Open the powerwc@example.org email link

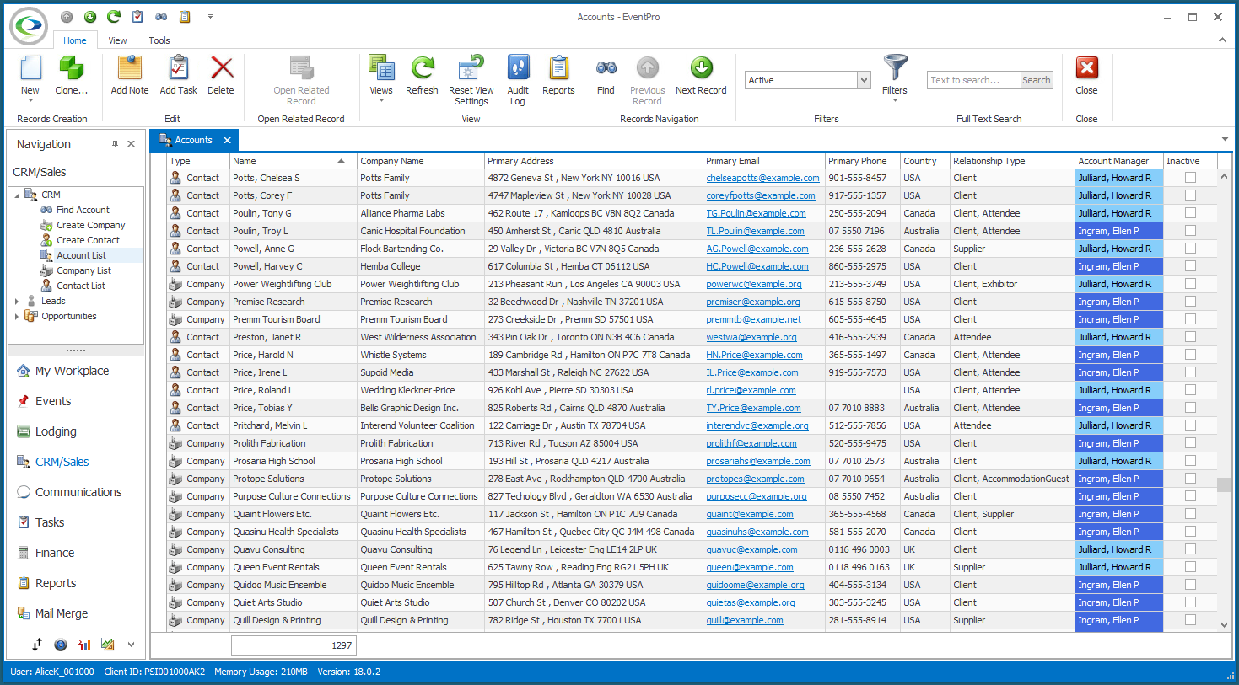[754, 284]
